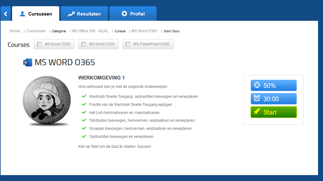This screenshot has width=323, height=181.
Task: Click checkmark beside Positie van de Werkbalk
Action: point(84,104)
